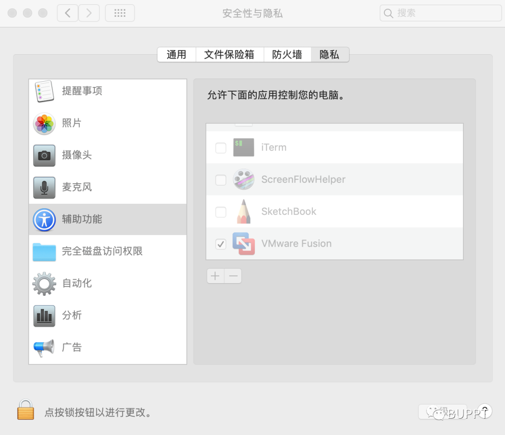
Task: Select 提醒事项 at the top of sidebar
Action: [82, 91]
